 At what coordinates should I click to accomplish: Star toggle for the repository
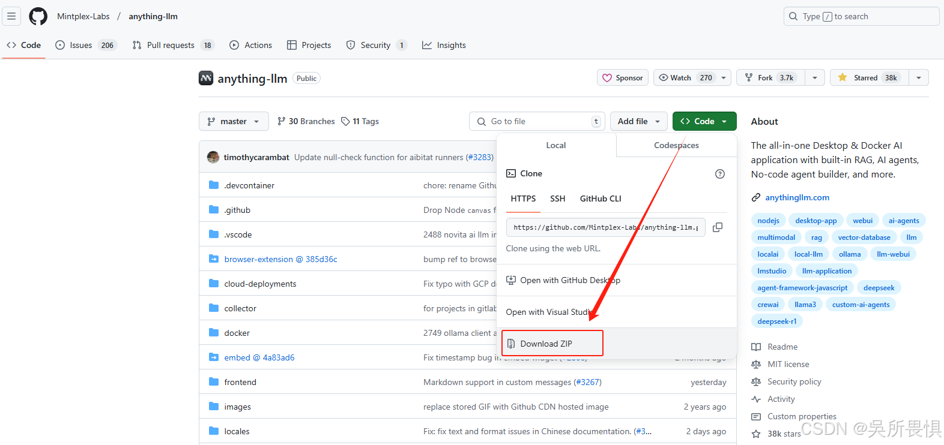[x=870, y=77]
